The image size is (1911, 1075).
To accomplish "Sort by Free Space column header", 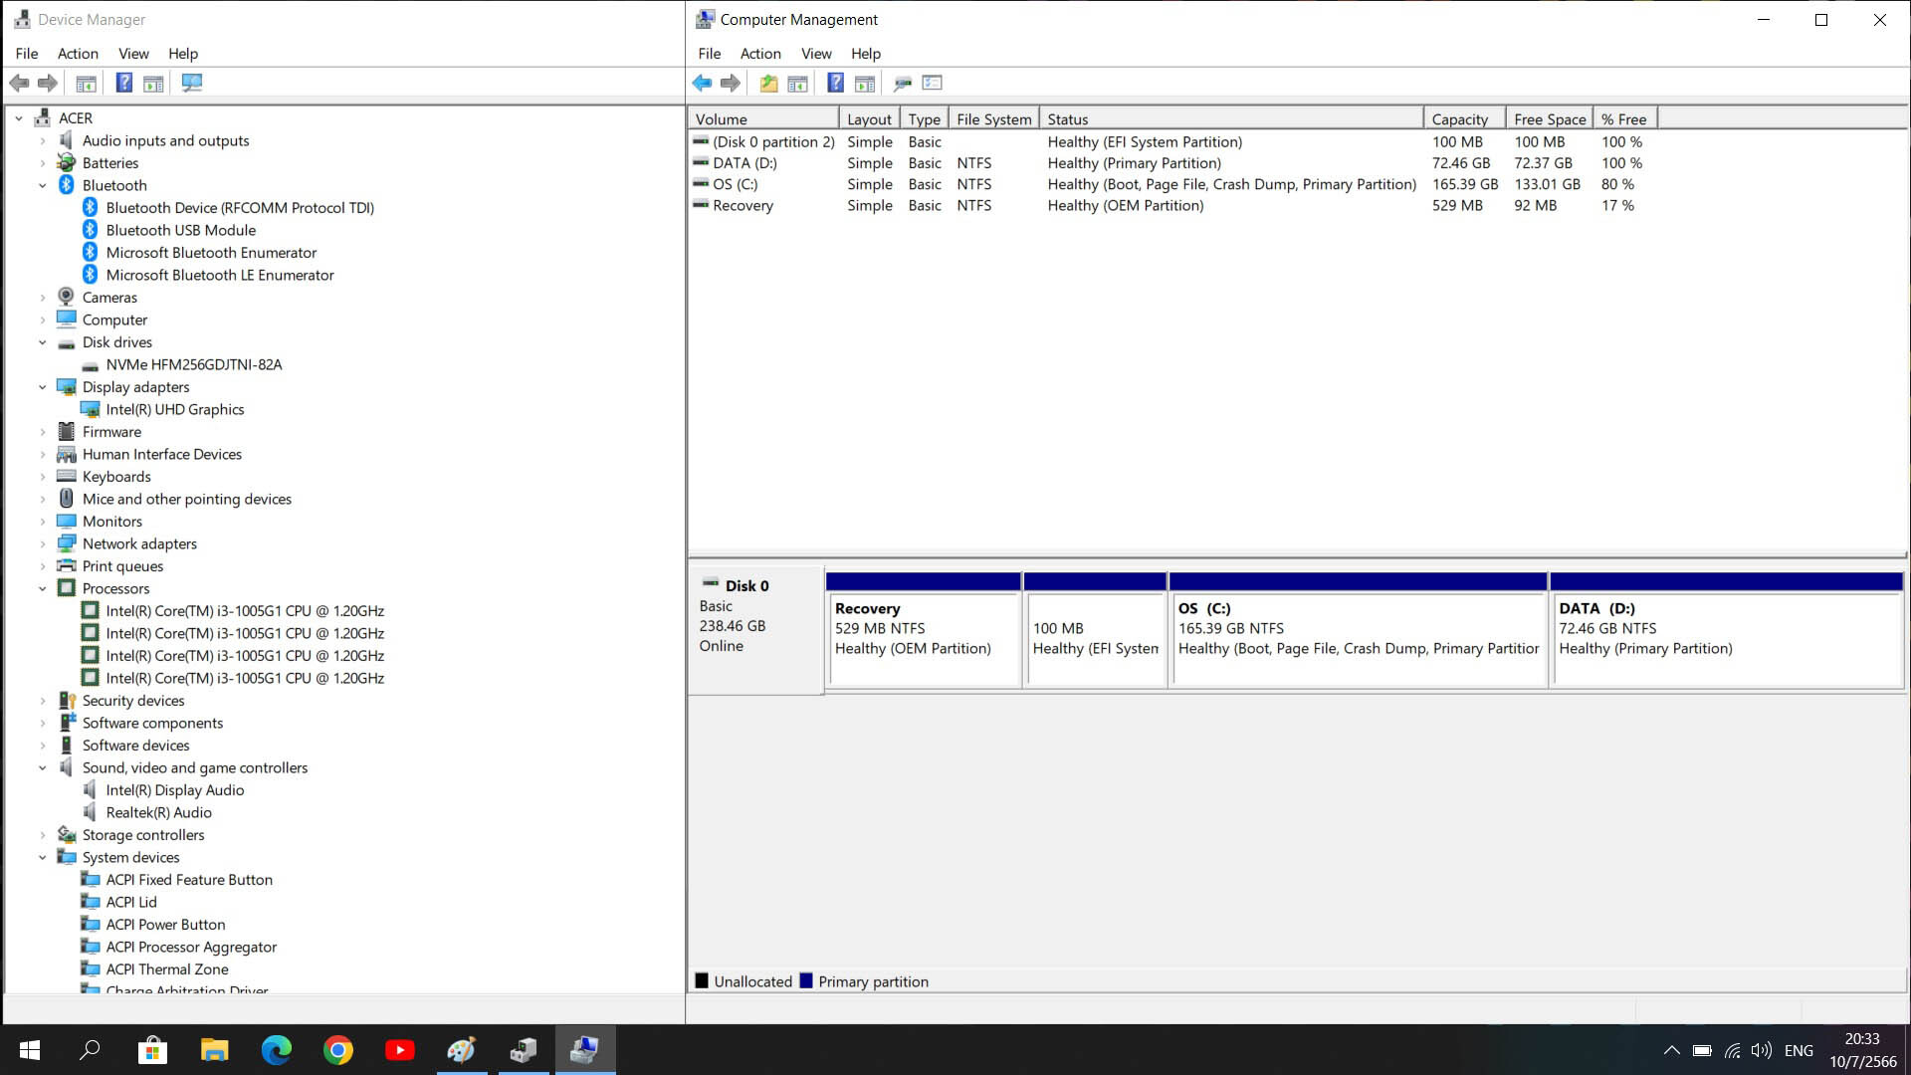I will [1550, 119].
